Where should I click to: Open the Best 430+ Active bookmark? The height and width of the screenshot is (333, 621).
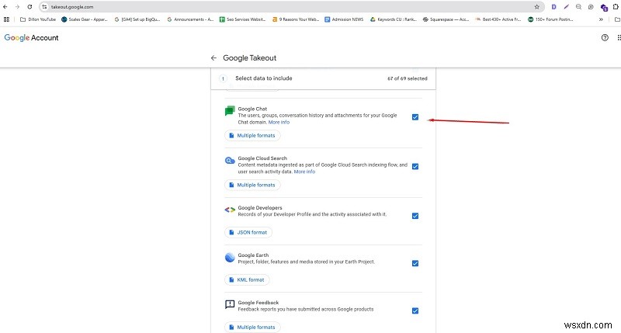(x=498, y=19)
